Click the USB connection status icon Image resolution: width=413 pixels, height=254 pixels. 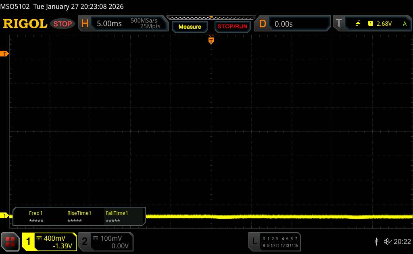click(x=376, y=241)
